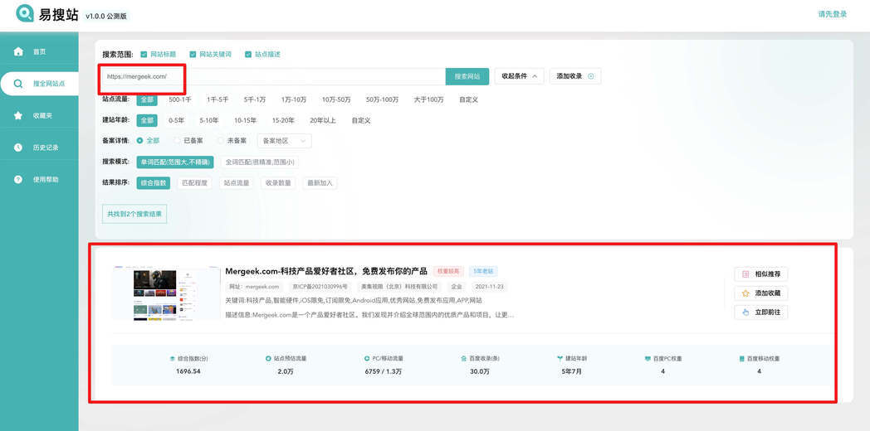Image resolution: width=870 pixels, height=431 pixels.
Task: Click the search input containing https://mergeek.com/
Action: (273, 76)
